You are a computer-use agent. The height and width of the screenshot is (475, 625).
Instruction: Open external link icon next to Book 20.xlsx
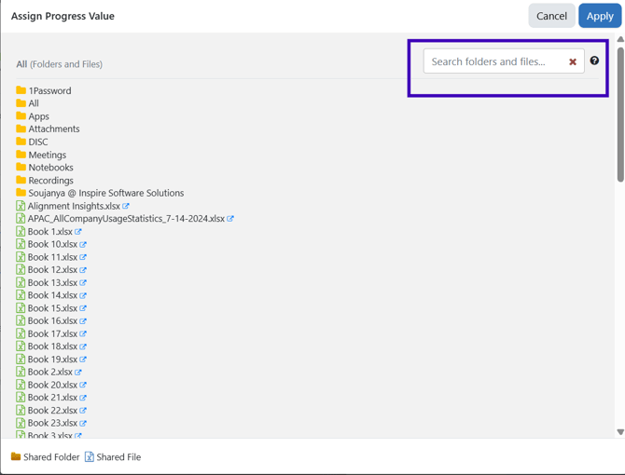pyautogui.click(x=83, y=385)
